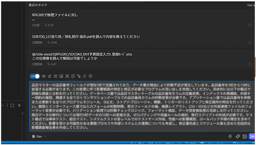This screenshot has height=145, width=256.
Task: Open the task 'RPG3内で物理ファイルに対し'
Action: (x=141, y=20)
